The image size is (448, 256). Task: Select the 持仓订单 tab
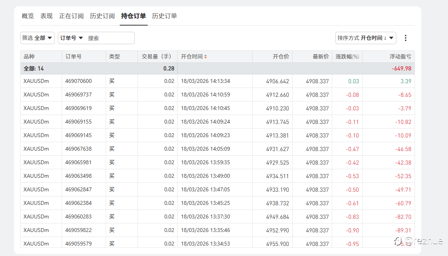[134, 16]
